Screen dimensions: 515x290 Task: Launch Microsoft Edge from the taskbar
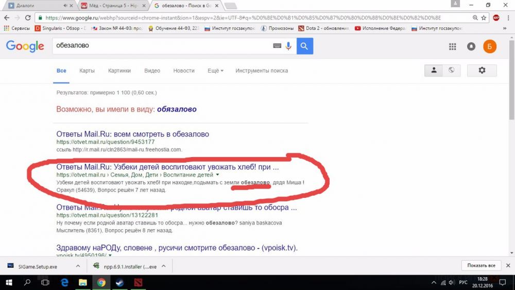pos(64,282)
